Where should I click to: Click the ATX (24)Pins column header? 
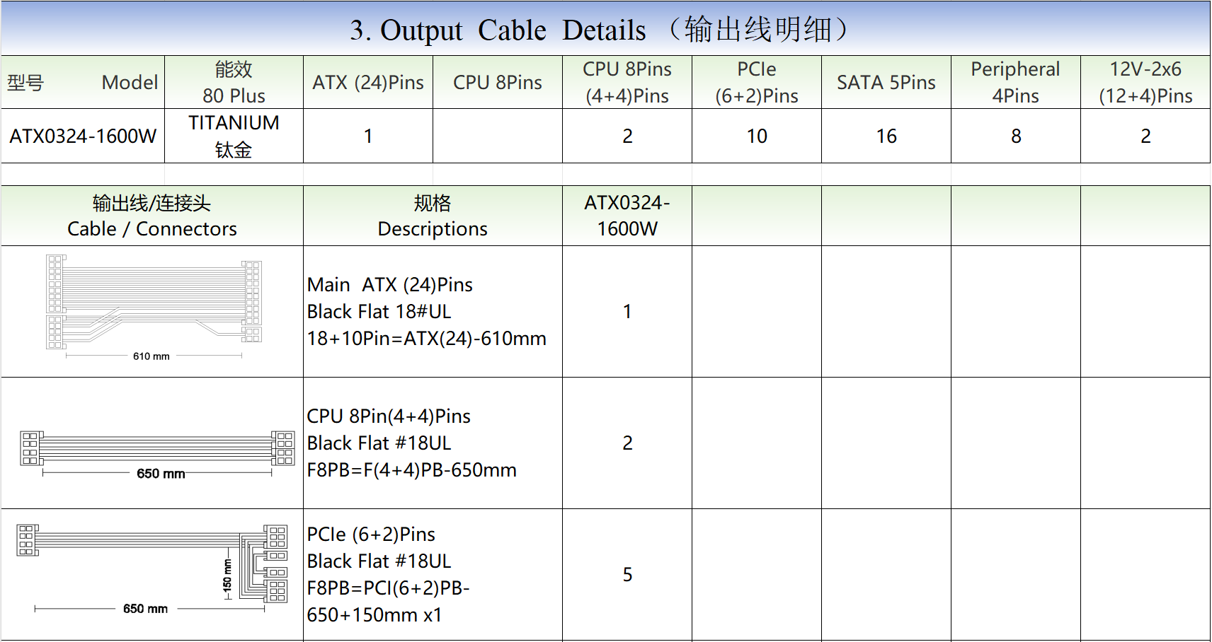[x=368, y=83]
